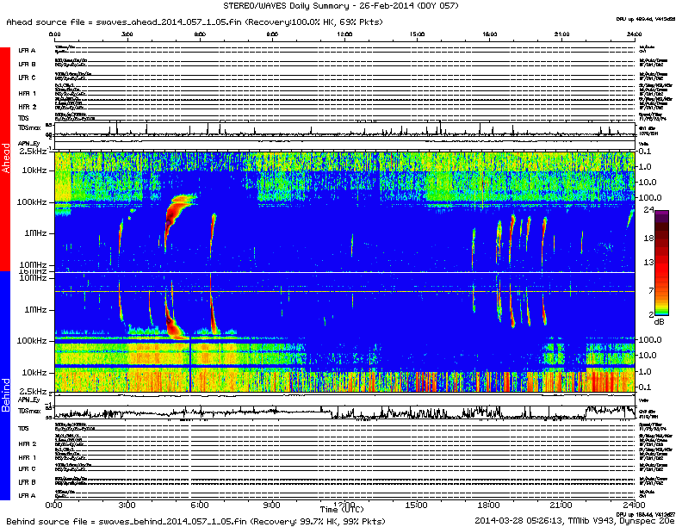Click the 100kHz label on Ahead spectrogram
The height and width of the screenshot is (527, 682).
32,202
